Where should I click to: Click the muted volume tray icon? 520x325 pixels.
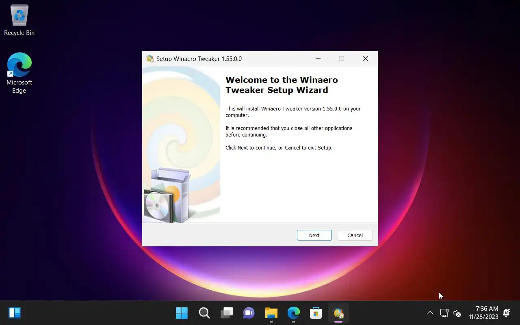tap(457, 313)
